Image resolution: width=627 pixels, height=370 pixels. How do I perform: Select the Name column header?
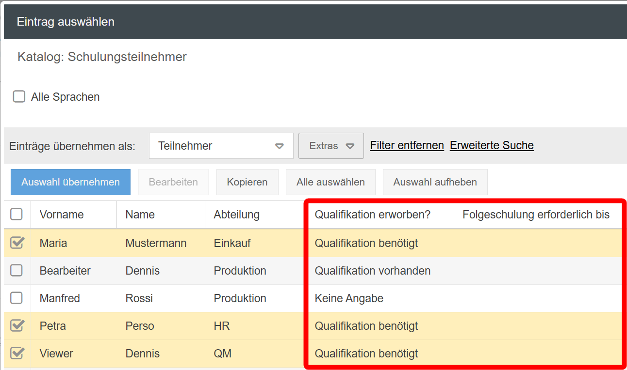140,215
